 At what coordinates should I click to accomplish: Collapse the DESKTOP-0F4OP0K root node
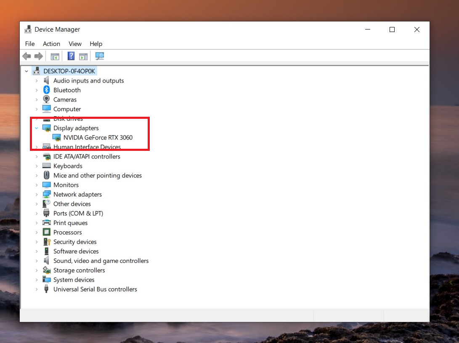27,71
